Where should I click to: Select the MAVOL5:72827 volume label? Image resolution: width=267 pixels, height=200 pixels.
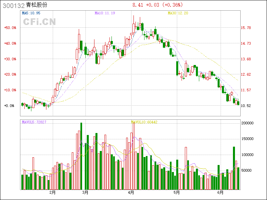pyautogui.click(x=34, y=122)
